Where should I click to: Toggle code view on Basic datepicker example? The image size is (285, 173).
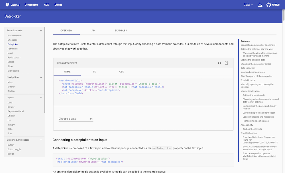[219, 63]
